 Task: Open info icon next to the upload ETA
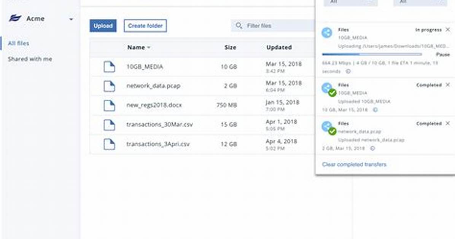[348, 71]
